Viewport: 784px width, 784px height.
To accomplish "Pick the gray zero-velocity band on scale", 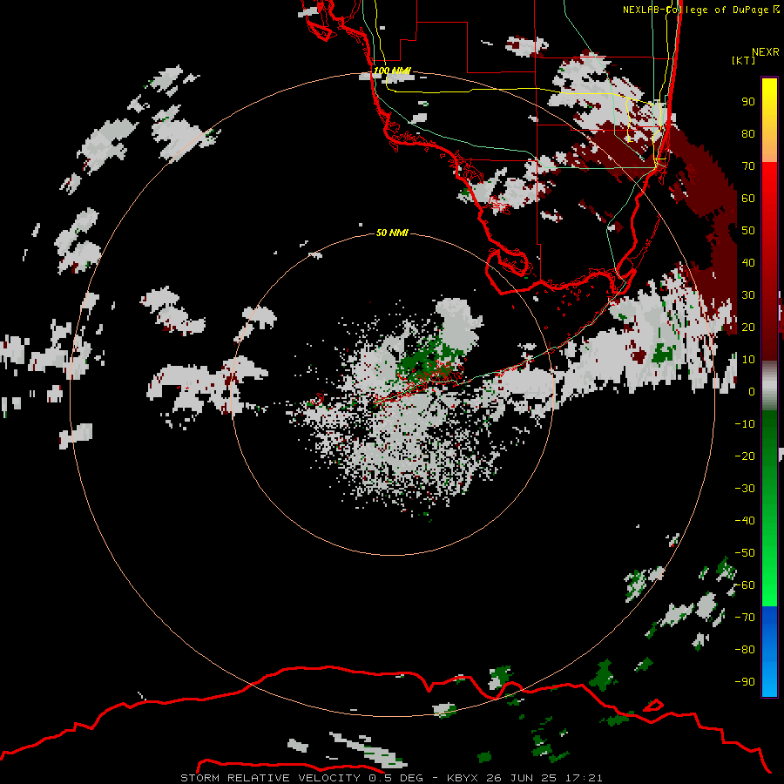I will click(769, 386).
